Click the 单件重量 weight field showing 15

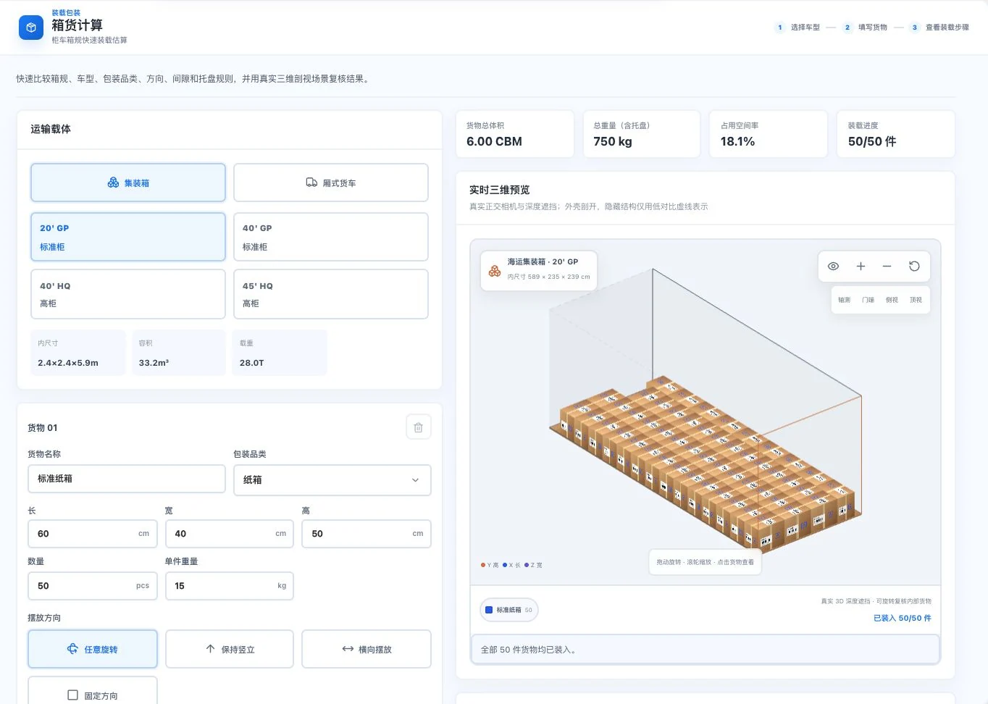click(230, 586)
